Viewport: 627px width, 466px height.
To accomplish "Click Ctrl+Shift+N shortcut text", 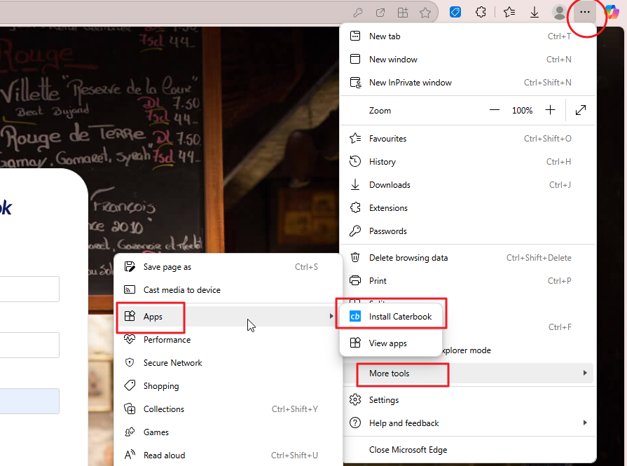I will (x=547, y=83).
